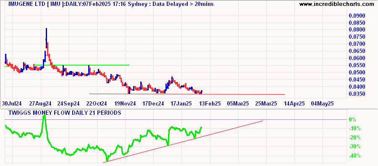This screenshot has height=166, width=378.
Task: Click the -20% money flow axis label
Action: [x=354, y=138]
